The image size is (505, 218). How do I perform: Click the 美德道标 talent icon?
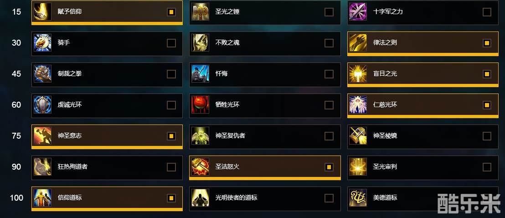(358, 197)
